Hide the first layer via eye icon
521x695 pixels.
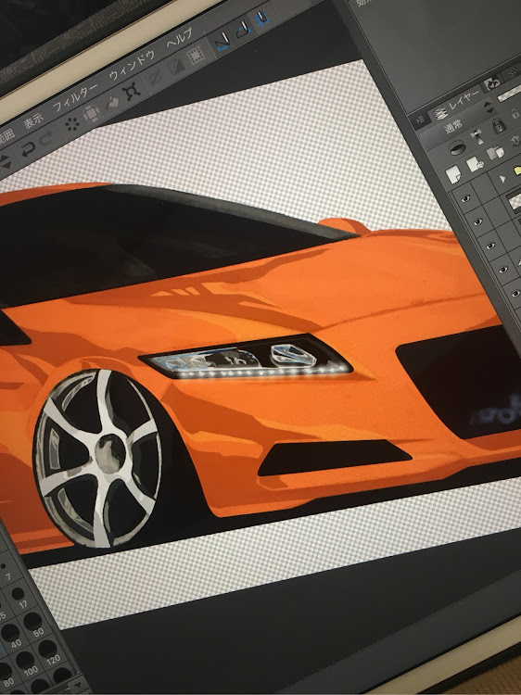(465, 199)
